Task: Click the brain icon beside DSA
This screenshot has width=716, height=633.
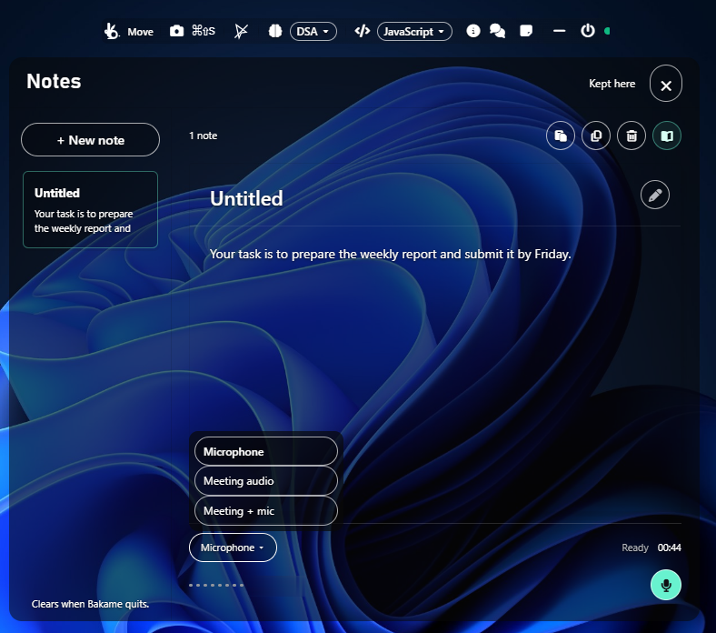Action: click(275, 31)
